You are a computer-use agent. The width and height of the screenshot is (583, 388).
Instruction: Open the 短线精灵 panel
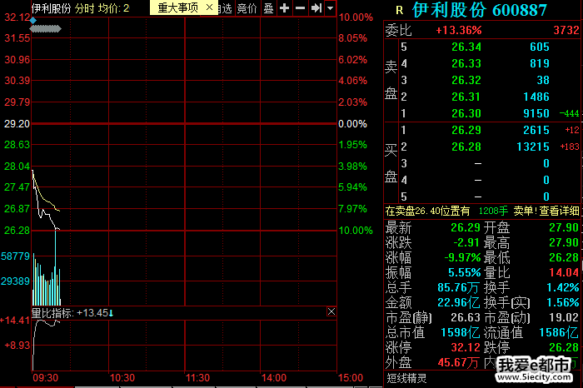(x=406, y=378)
